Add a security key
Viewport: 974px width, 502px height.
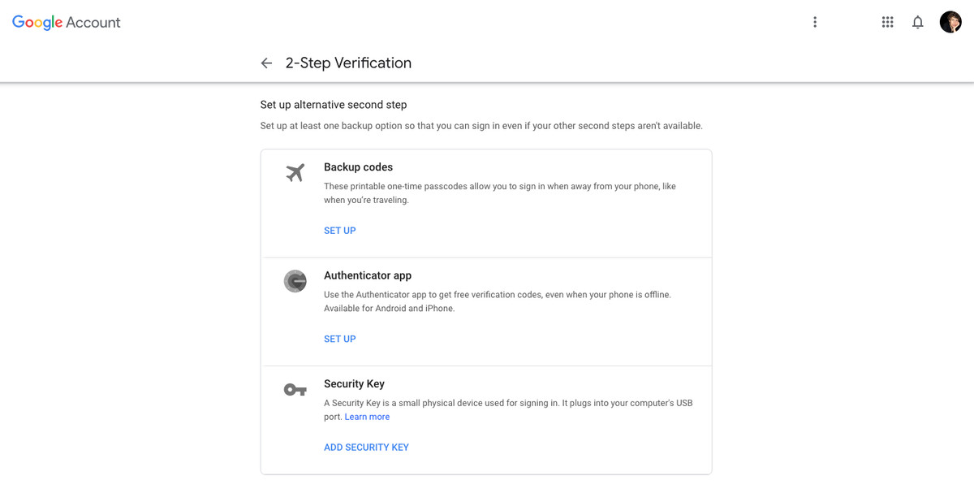tap(366, 448)
